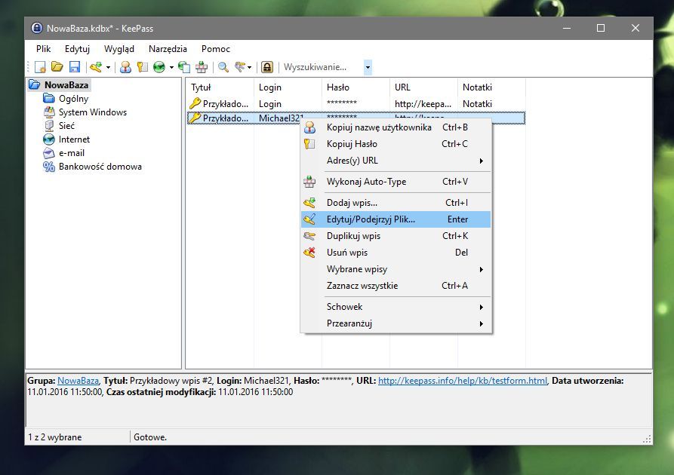Click the Perform Auto-Type toolbar icon
This screenshot has height=475, width=674.
click(202, 68)
